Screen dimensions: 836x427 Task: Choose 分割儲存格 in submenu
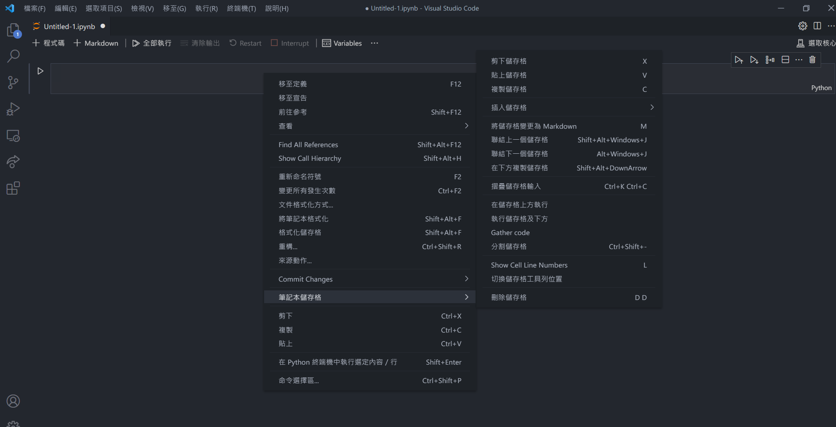pos(569,246)
